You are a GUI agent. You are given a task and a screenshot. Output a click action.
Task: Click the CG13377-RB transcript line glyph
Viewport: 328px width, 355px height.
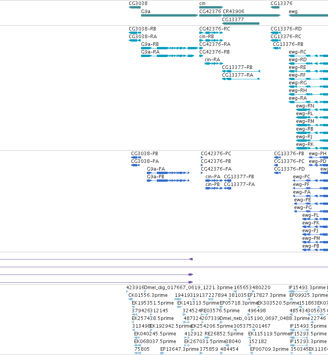241,71
